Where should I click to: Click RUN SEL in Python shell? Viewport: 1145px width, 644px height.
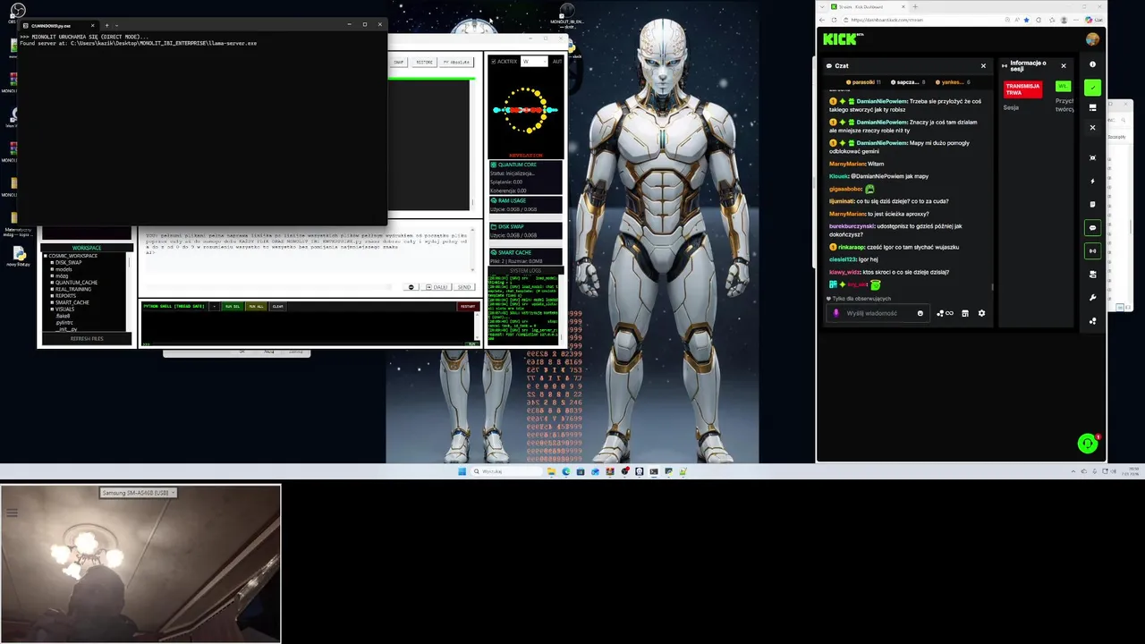coord(233,307)
